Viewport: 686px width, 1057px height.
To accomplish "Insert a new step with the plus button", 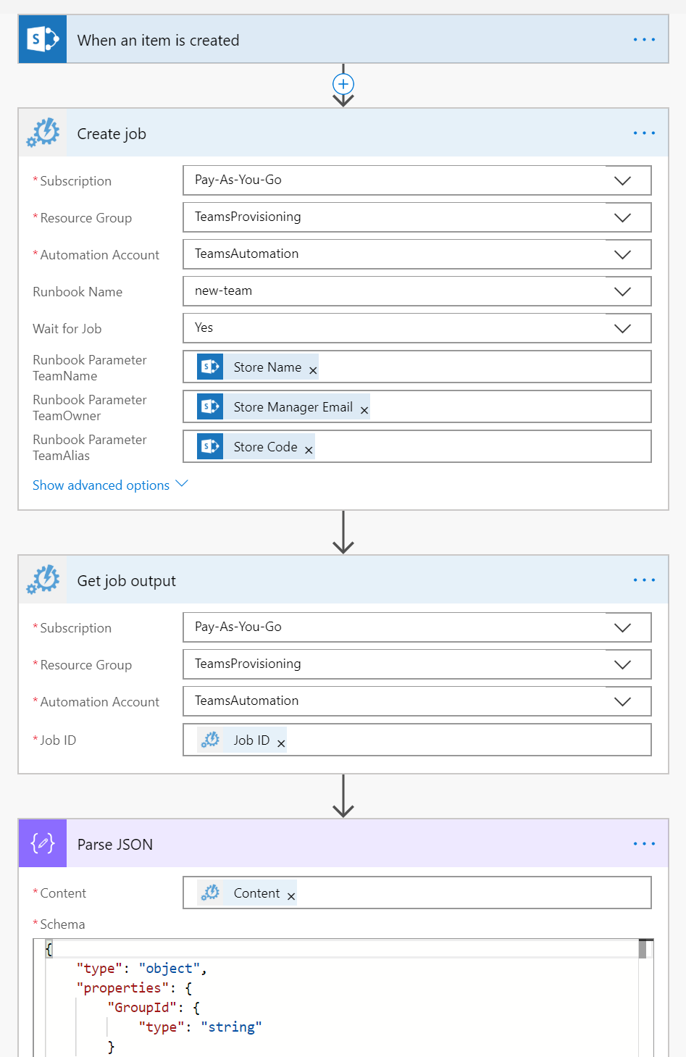I will click(x=343, y=84).
